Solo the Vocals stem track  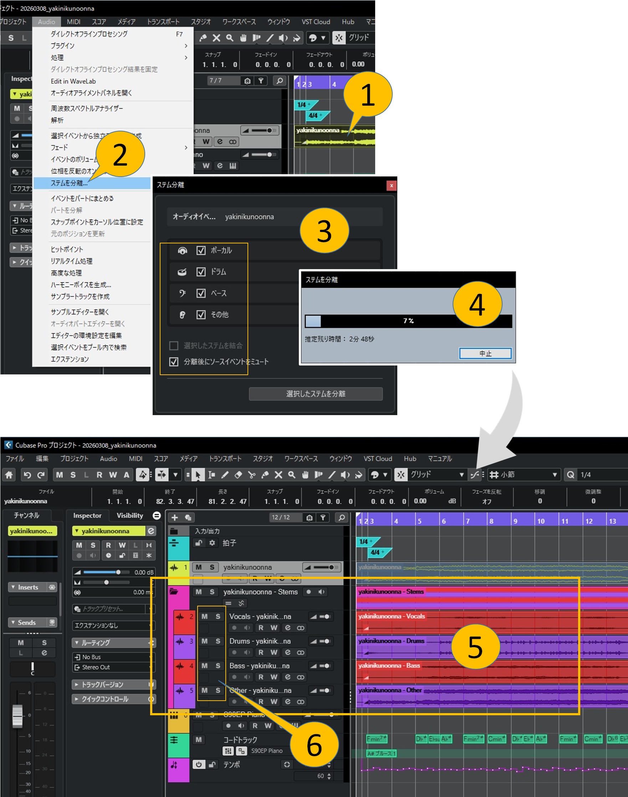[x=218, y=616]
